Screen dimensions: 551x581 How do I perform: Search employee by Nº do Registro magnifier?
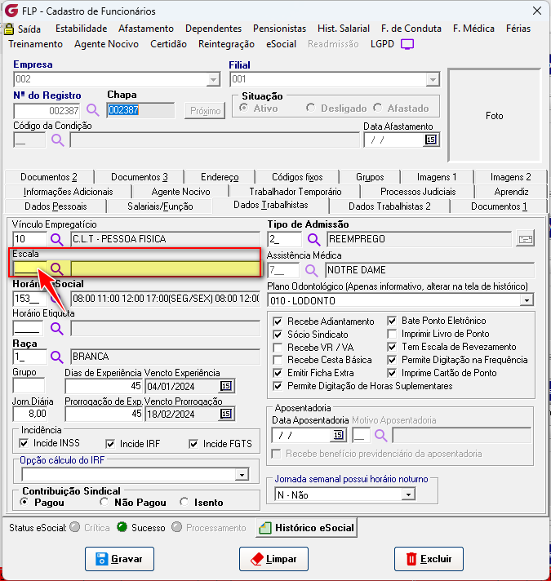coord(92,110)
